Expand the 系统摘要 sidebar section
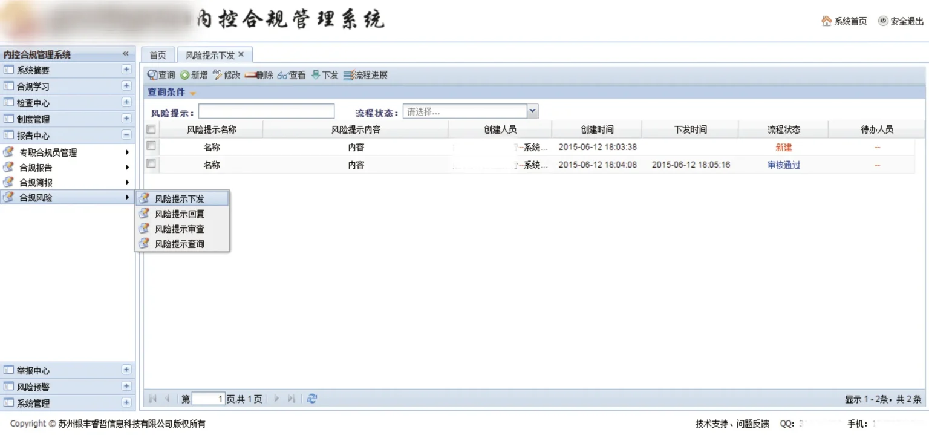This screenshot has height=435, width=929. pyautogui.click(x=126, y=70)
